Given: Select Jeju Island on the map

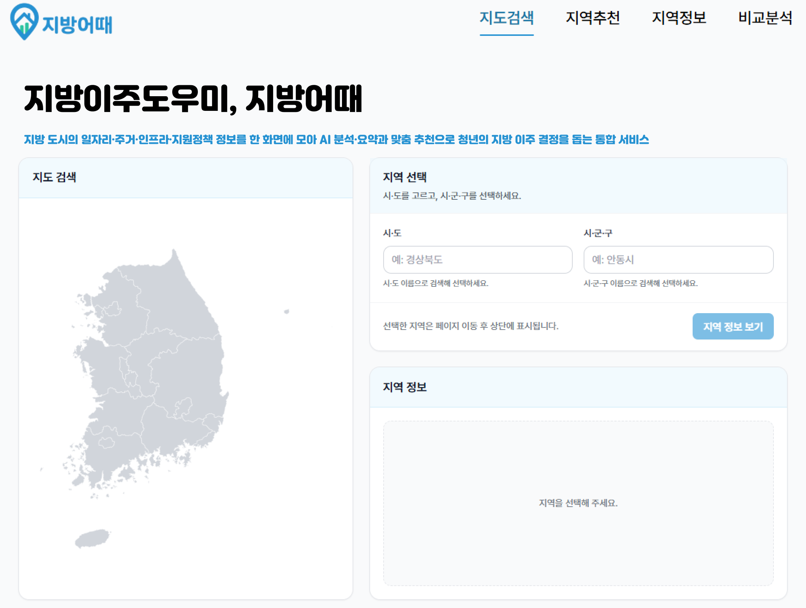Looking at the screenshot, I should click(x=92, y=538).
